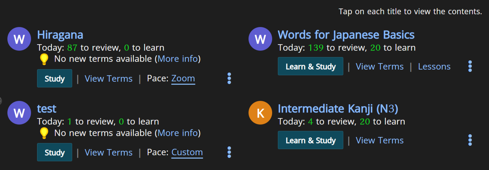Click the Hiragana deck's purple W avatar
The image size is (489, 170).
pos(19,39)
